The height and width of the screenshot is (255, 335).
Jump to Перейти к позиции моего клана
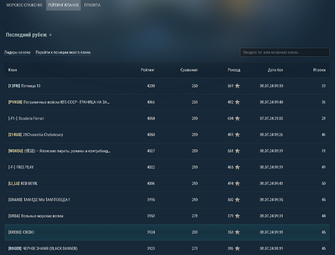click(63, 53)
